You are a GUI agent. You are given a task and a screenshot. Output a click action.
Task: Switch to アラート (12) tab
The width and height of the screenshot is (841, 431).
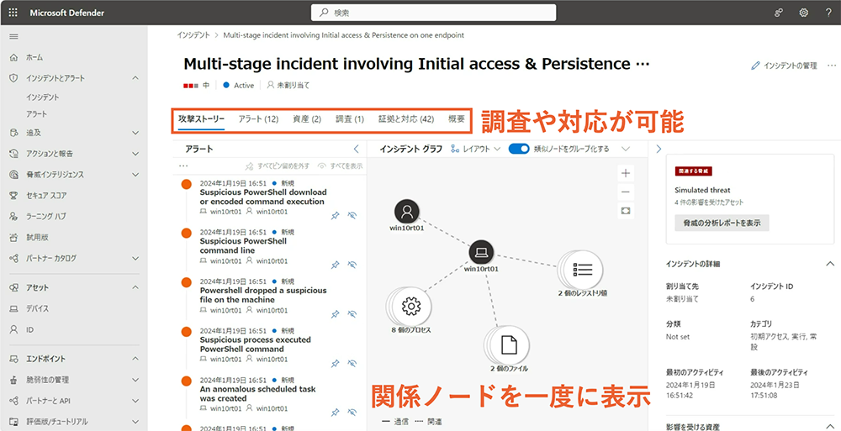point(258,119)
